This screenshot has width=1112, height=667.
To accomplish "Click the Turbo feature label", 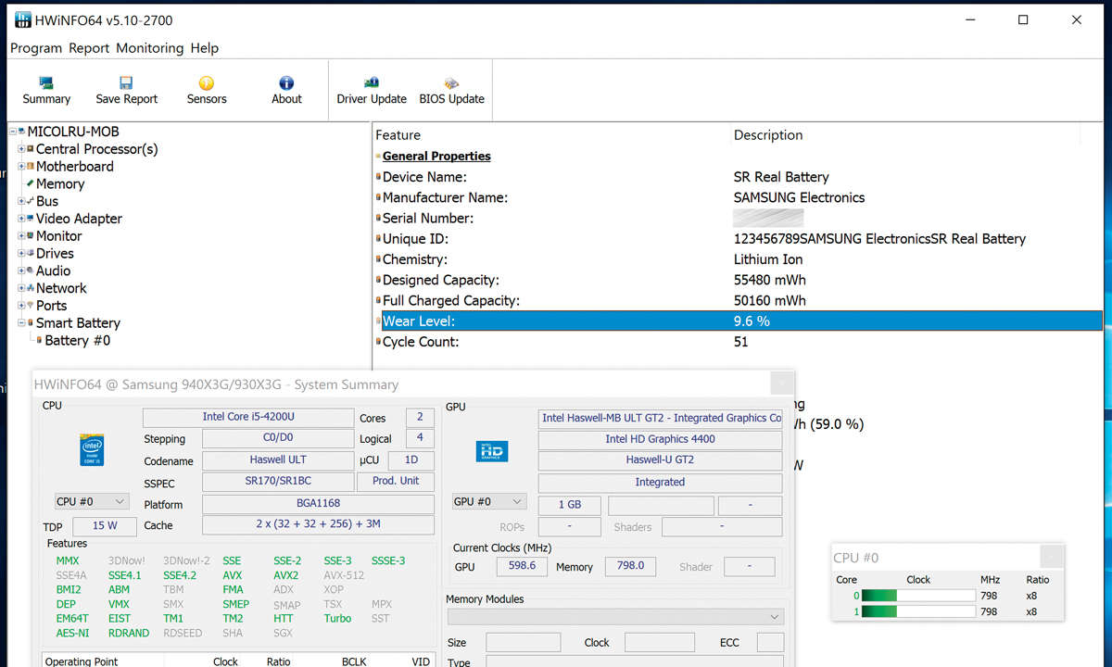I will [x=337, y=619].
